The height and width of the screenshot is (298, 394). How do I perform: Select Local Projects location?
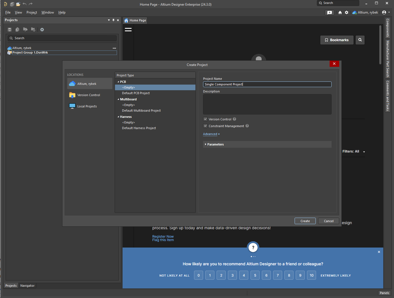point(90,106)
